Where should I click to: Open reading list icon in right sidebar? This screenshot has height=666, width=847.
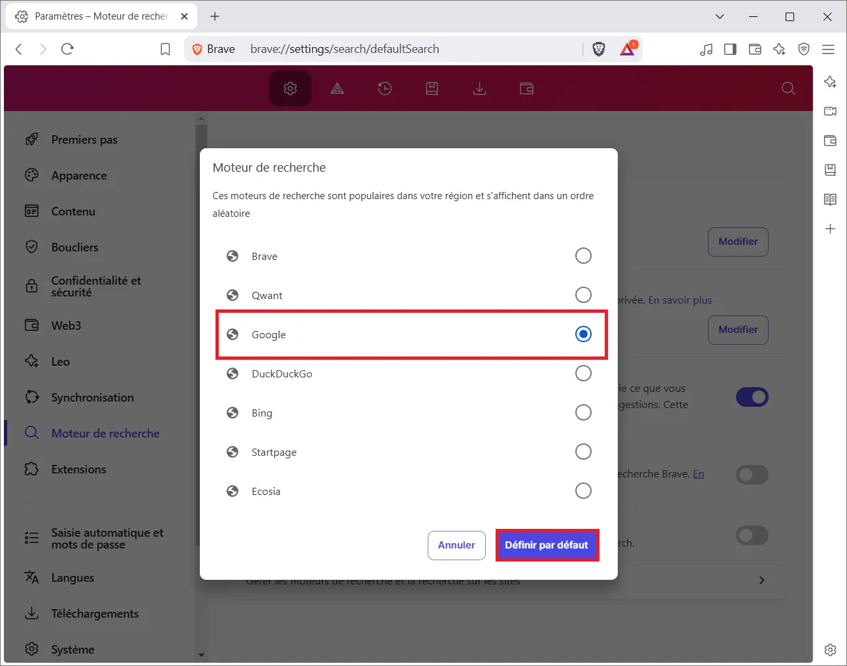coord(830,199)
